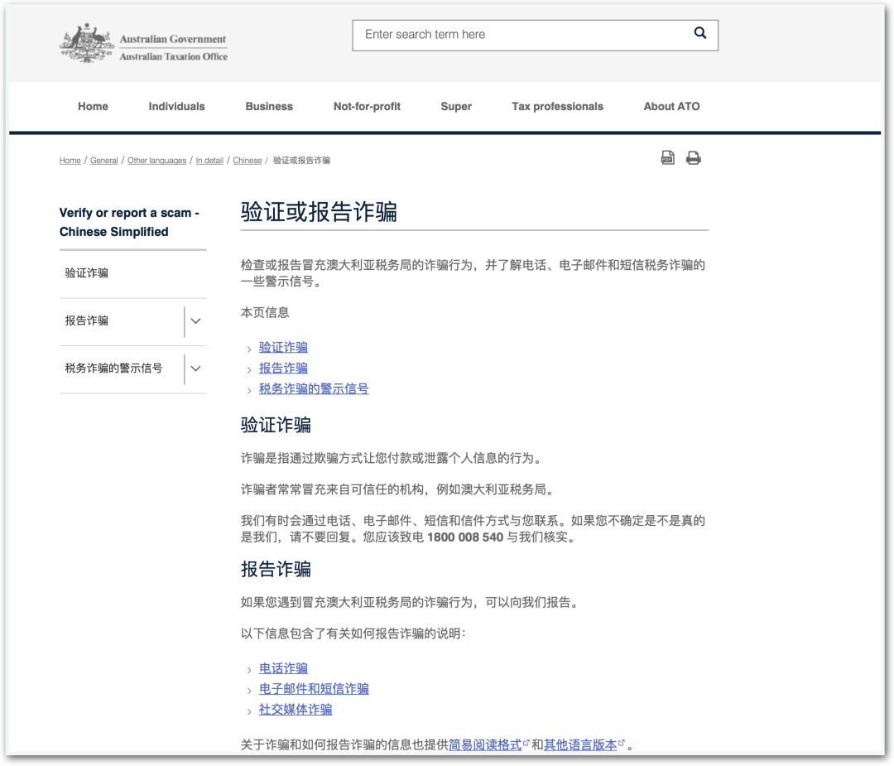The width and height of the screenshot is (894, 766).
Task: Jump to 税务诈骗的警示信号 in-page link
Action: [314, 389]
